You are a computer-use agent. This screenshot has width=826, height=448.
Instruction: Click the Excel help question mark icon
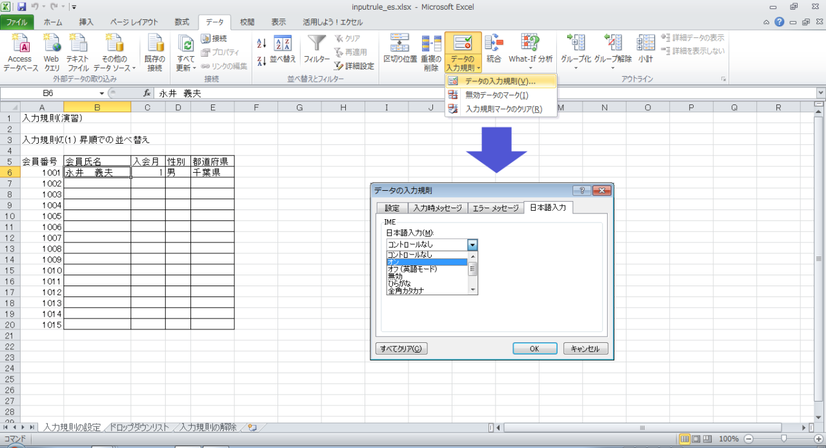780,22
